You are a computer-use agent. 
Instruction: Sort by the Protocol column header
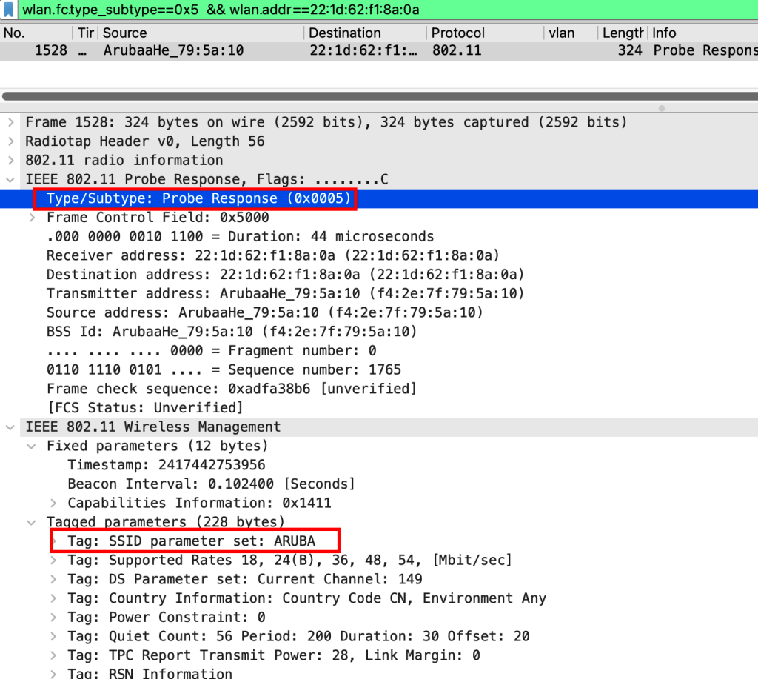click(486, 33)
